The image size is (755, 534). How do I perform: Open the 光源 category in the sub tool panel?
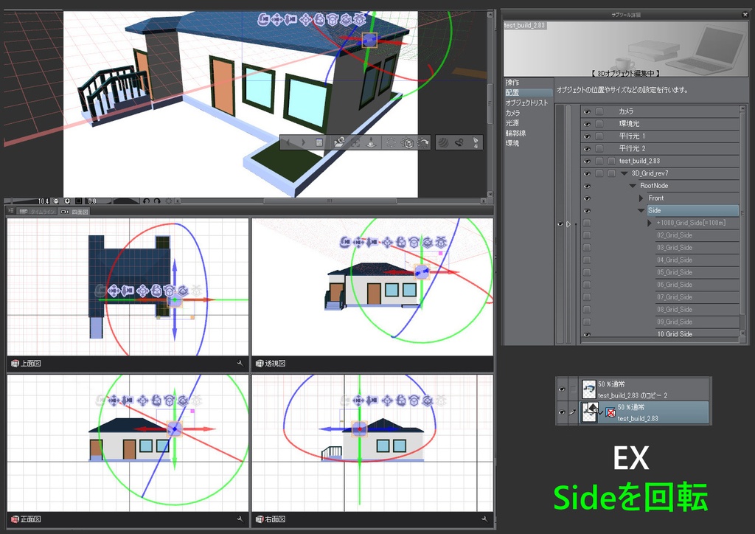point(513,122)
